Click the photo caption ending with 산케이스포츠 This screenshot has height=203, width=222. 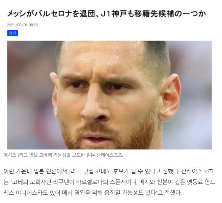(x=63, y=155)
